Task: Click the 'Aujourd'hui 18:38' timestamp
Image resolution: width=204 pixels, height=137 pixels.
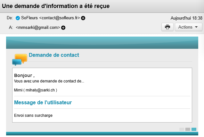Action: (187, 18)
